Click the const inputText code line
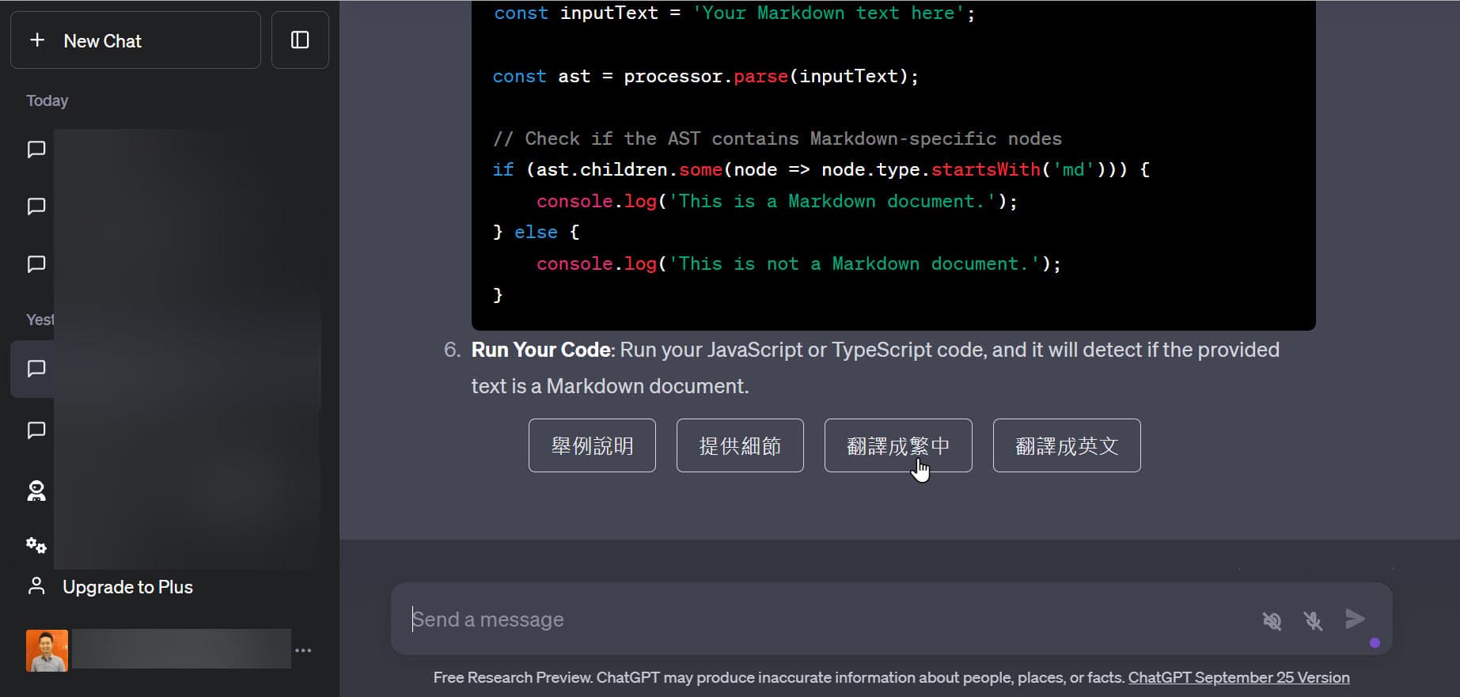Screen dimensions: 1460x697 734,13
